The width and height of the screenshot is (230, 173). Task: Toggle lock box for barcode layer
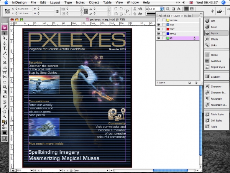coord(164,20)
